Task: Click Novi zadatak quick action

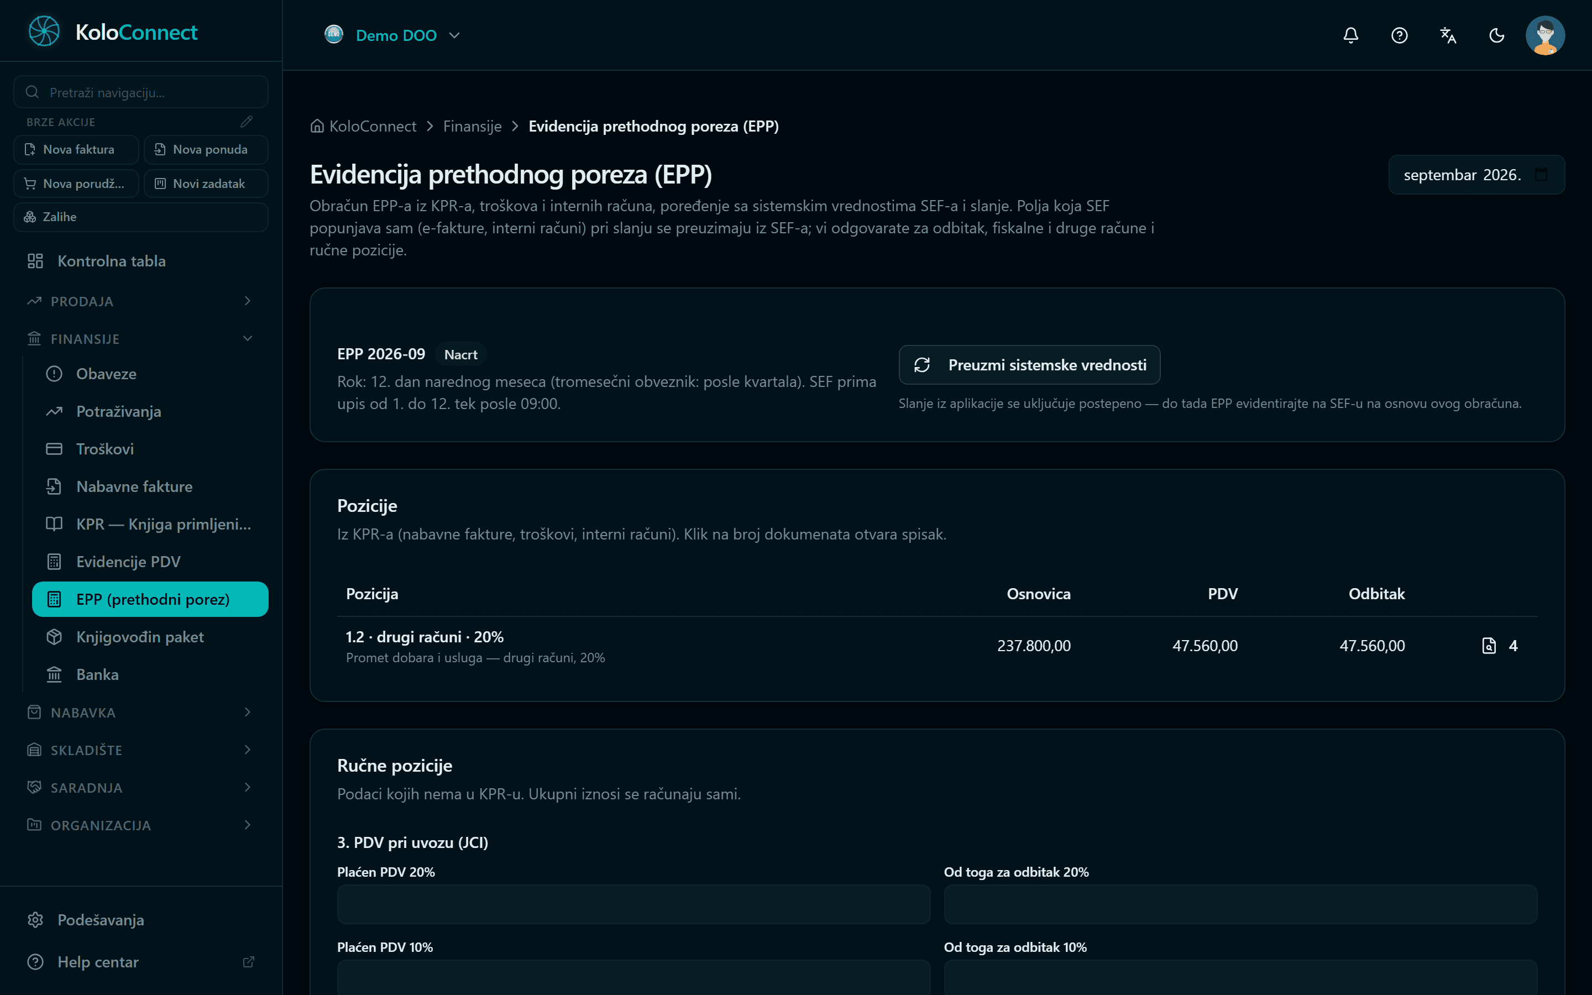Action: pyautogui.click(x=206, y=184)
